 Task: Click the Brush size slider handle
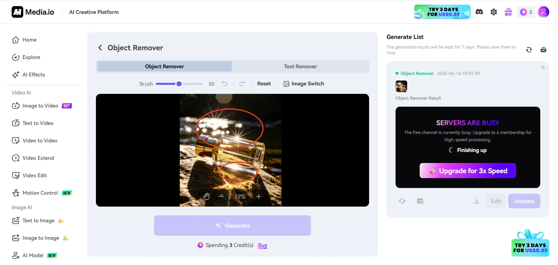click(x=179, y=84)
